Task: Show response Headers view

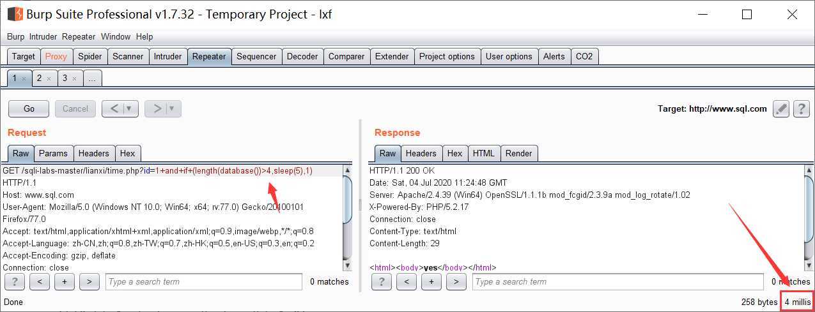Action: [x=421, y=153]
